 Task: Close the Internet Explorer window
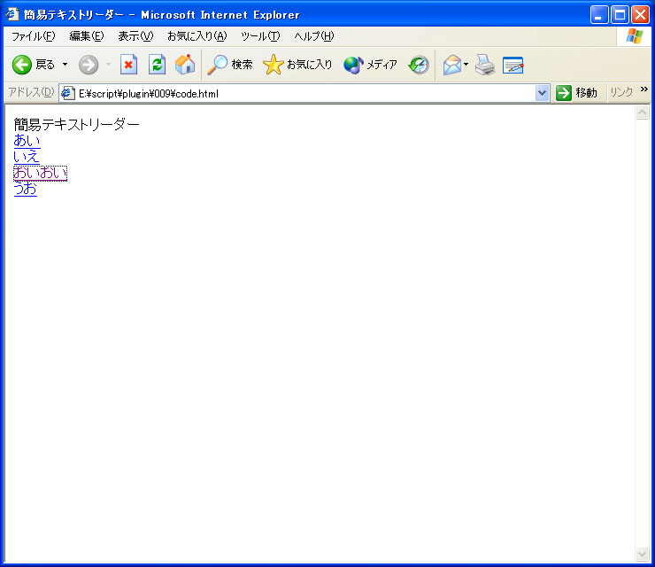(x=640, y=15)
